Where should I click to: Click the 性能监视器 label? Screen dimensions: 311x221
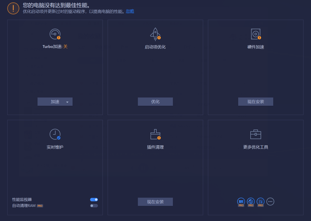(x=22, y=200)
